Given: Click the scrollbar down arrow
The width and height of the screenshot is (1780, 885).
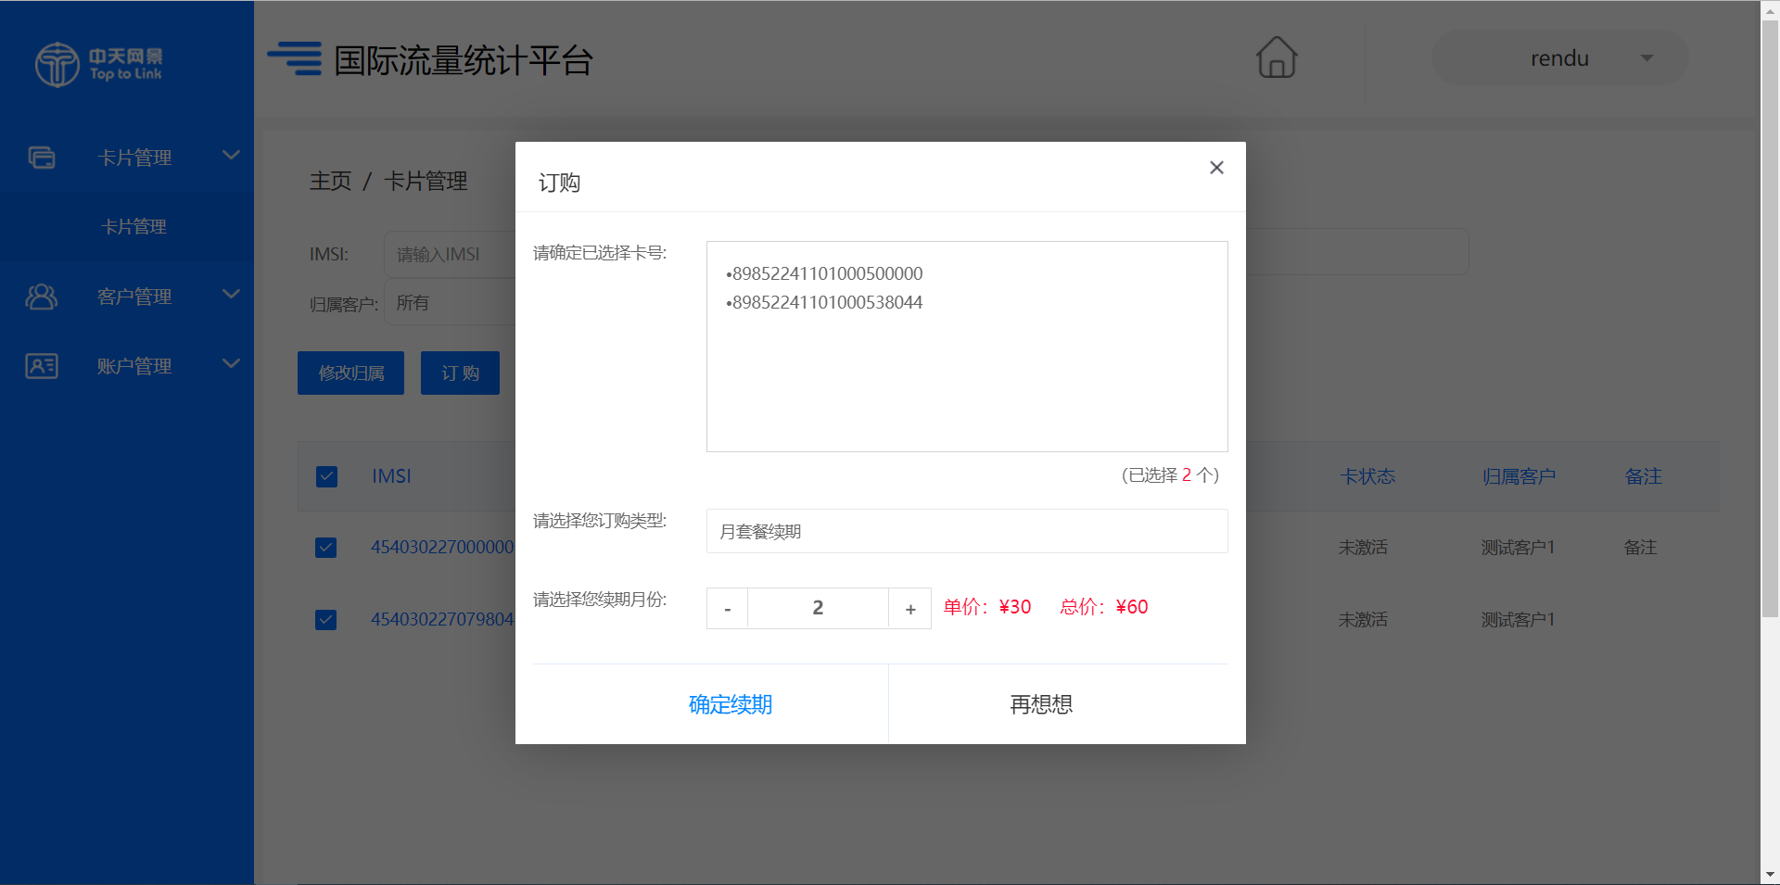Looking at the screenshot, I should tap(1770, 875).
